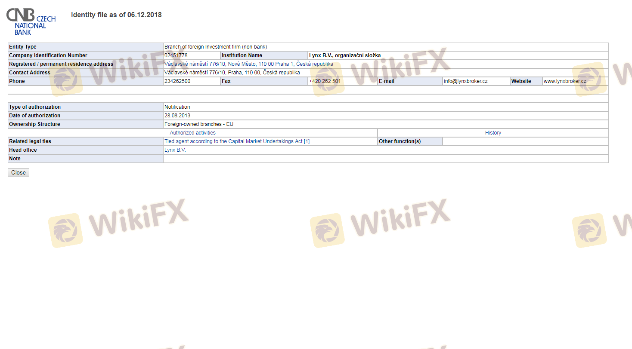Click the Foreign-owned branches - EU value
This screenshot has width=632, height=349.
[x=198, y=124]
